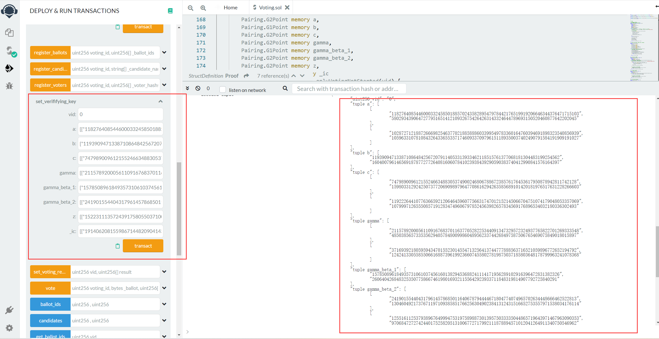The width and height of the screenshot is (659, 339).
Task: Switch to the Home tab
Action: point(230,8)
